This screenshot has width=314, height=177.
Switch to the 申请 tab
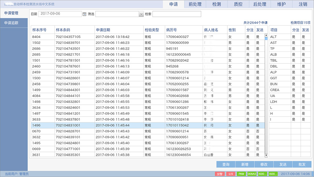point(173,4)
